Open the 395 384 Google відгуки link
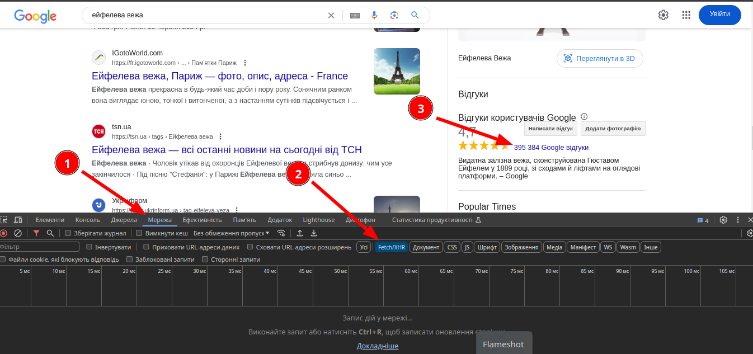This screenshot has height=354, width=753. click(x=551, y=148)
